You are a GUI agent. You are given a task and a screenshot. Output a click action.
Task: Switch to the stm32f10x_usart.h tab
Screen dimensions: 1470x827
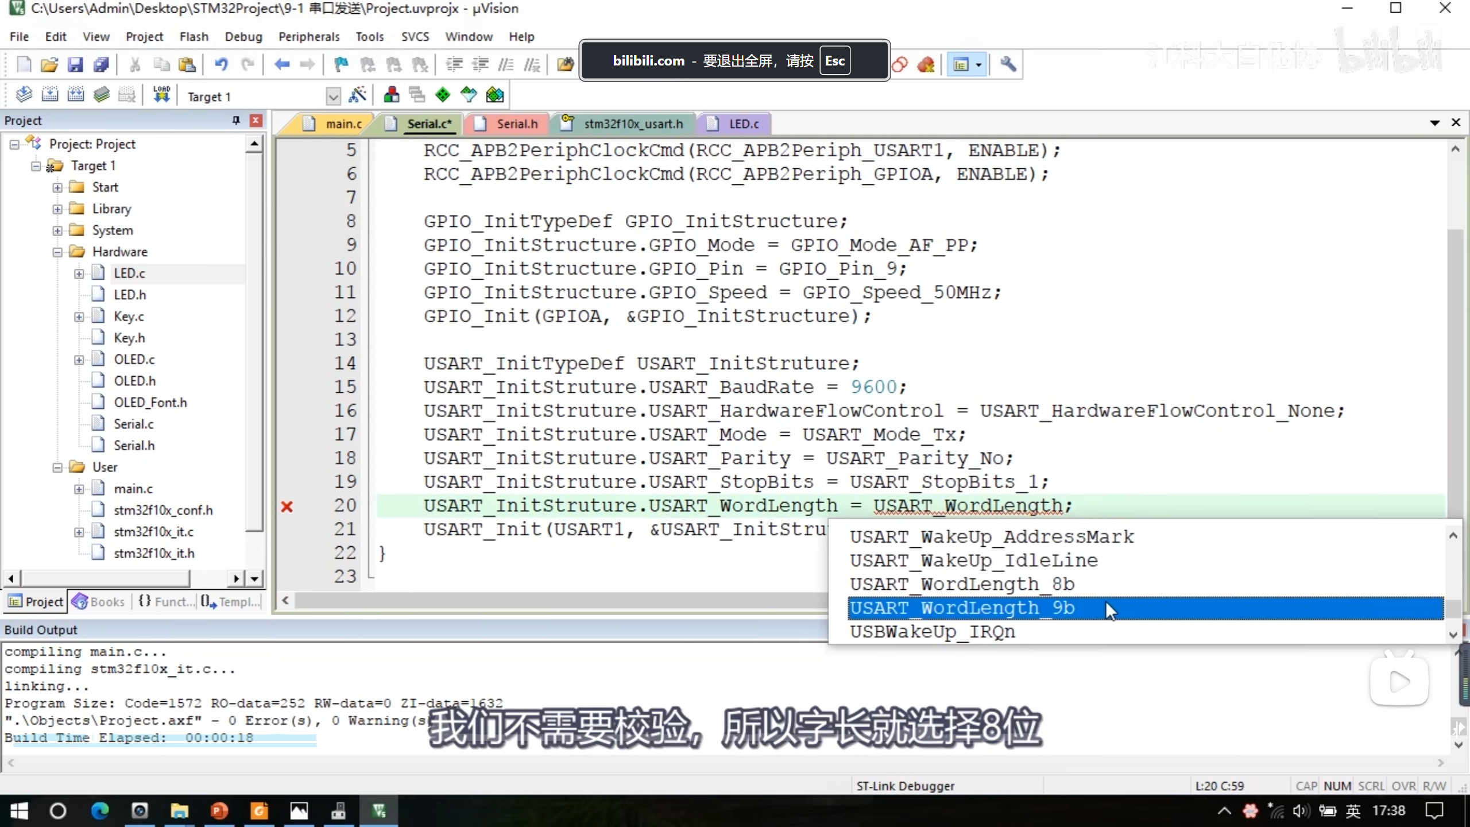click(633, 124)
